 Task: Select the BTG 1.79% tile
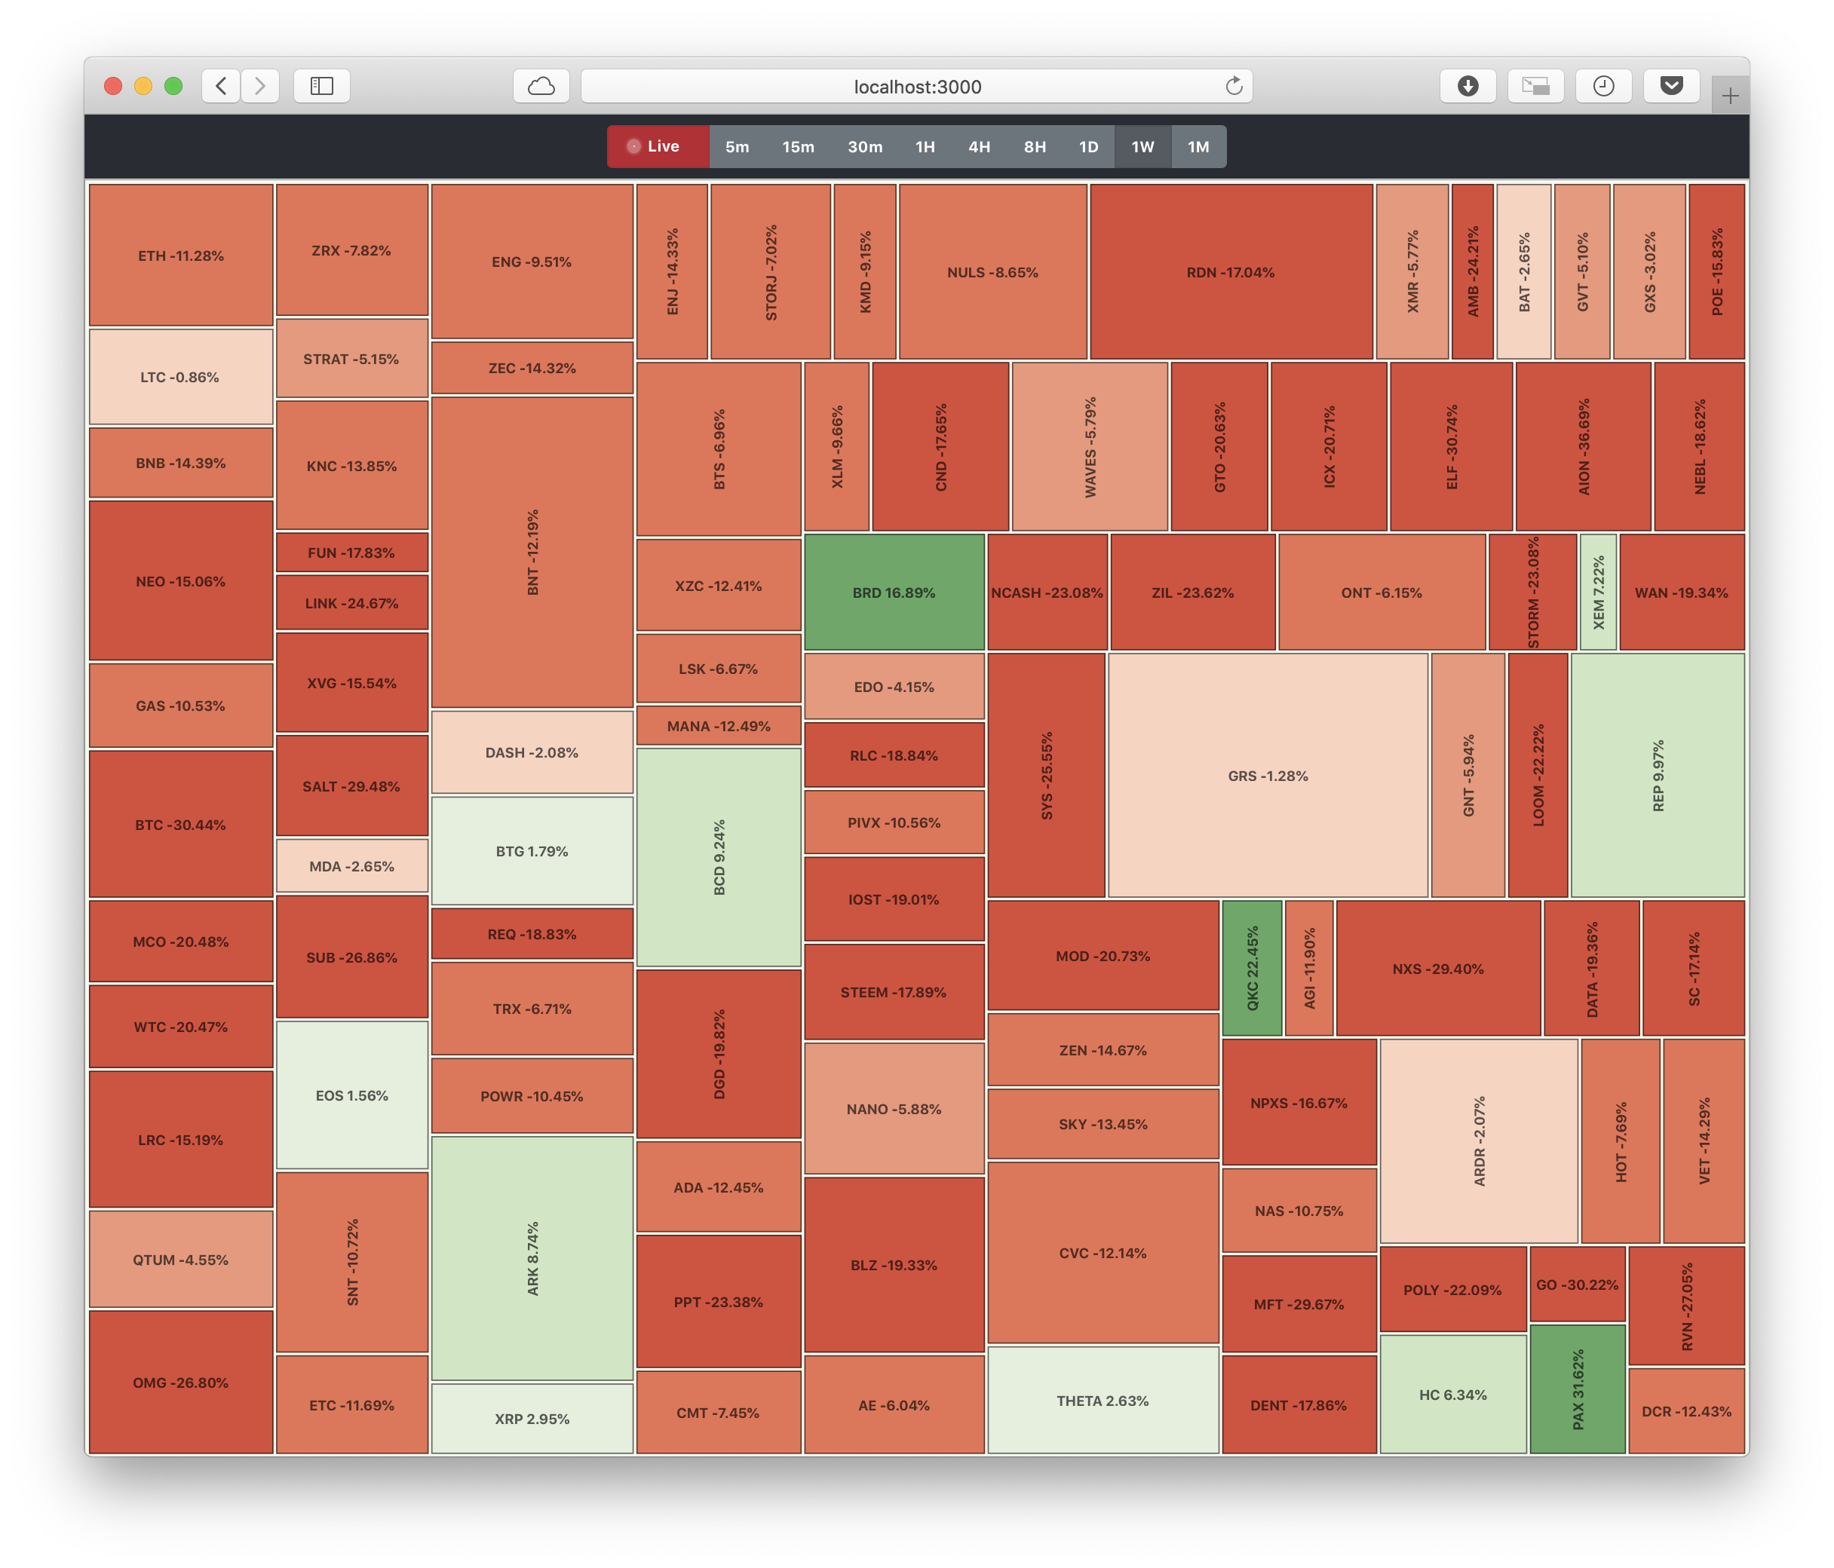[532, 850]
